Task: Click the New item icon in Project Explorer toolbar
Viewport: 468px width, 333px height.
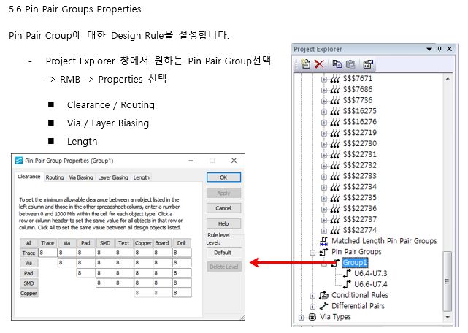Action: 307,64
